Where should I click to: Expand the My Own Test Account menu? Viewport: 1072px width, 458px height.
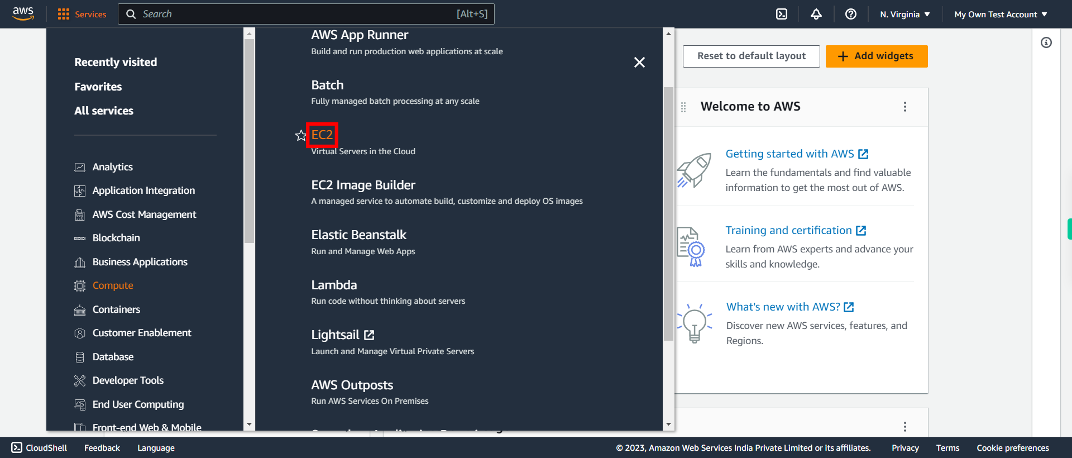[1001, 15]
